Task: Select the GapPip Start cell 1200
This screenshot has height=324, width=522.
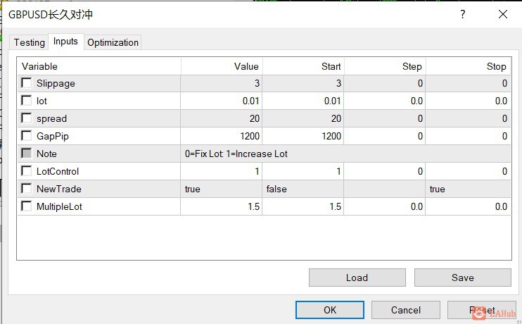Action: [303, 137]
